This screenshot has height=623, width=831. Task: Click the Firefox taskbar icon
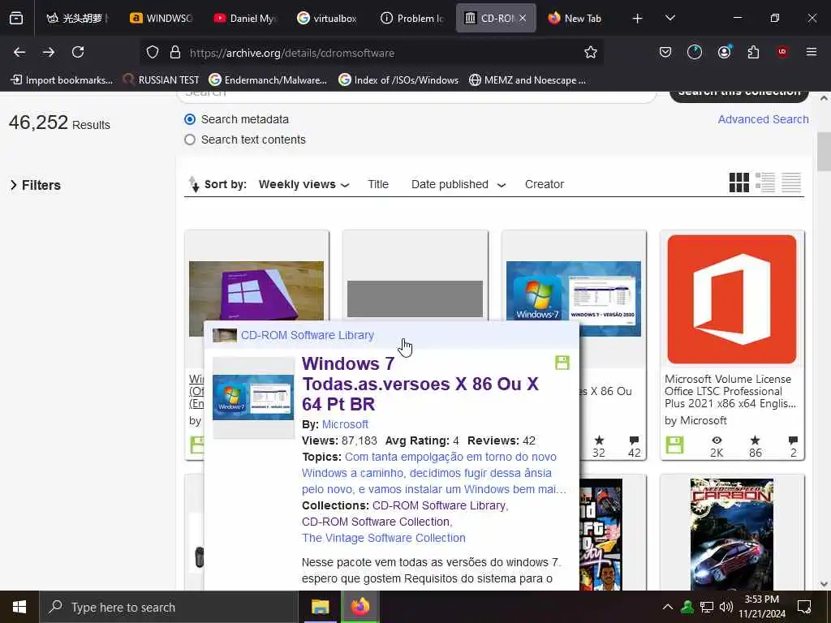(360, 607)
